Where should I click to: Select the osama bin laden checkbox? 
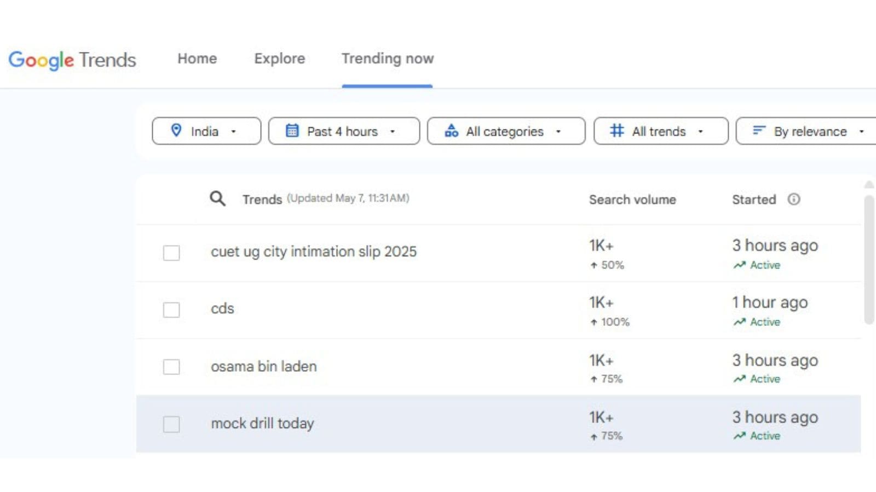tap(171, 366)
